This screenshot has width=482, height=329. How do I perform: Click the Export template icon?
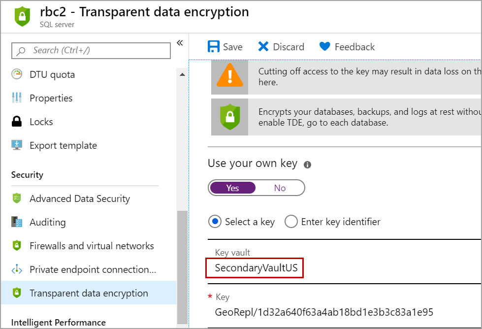[17, 145]
